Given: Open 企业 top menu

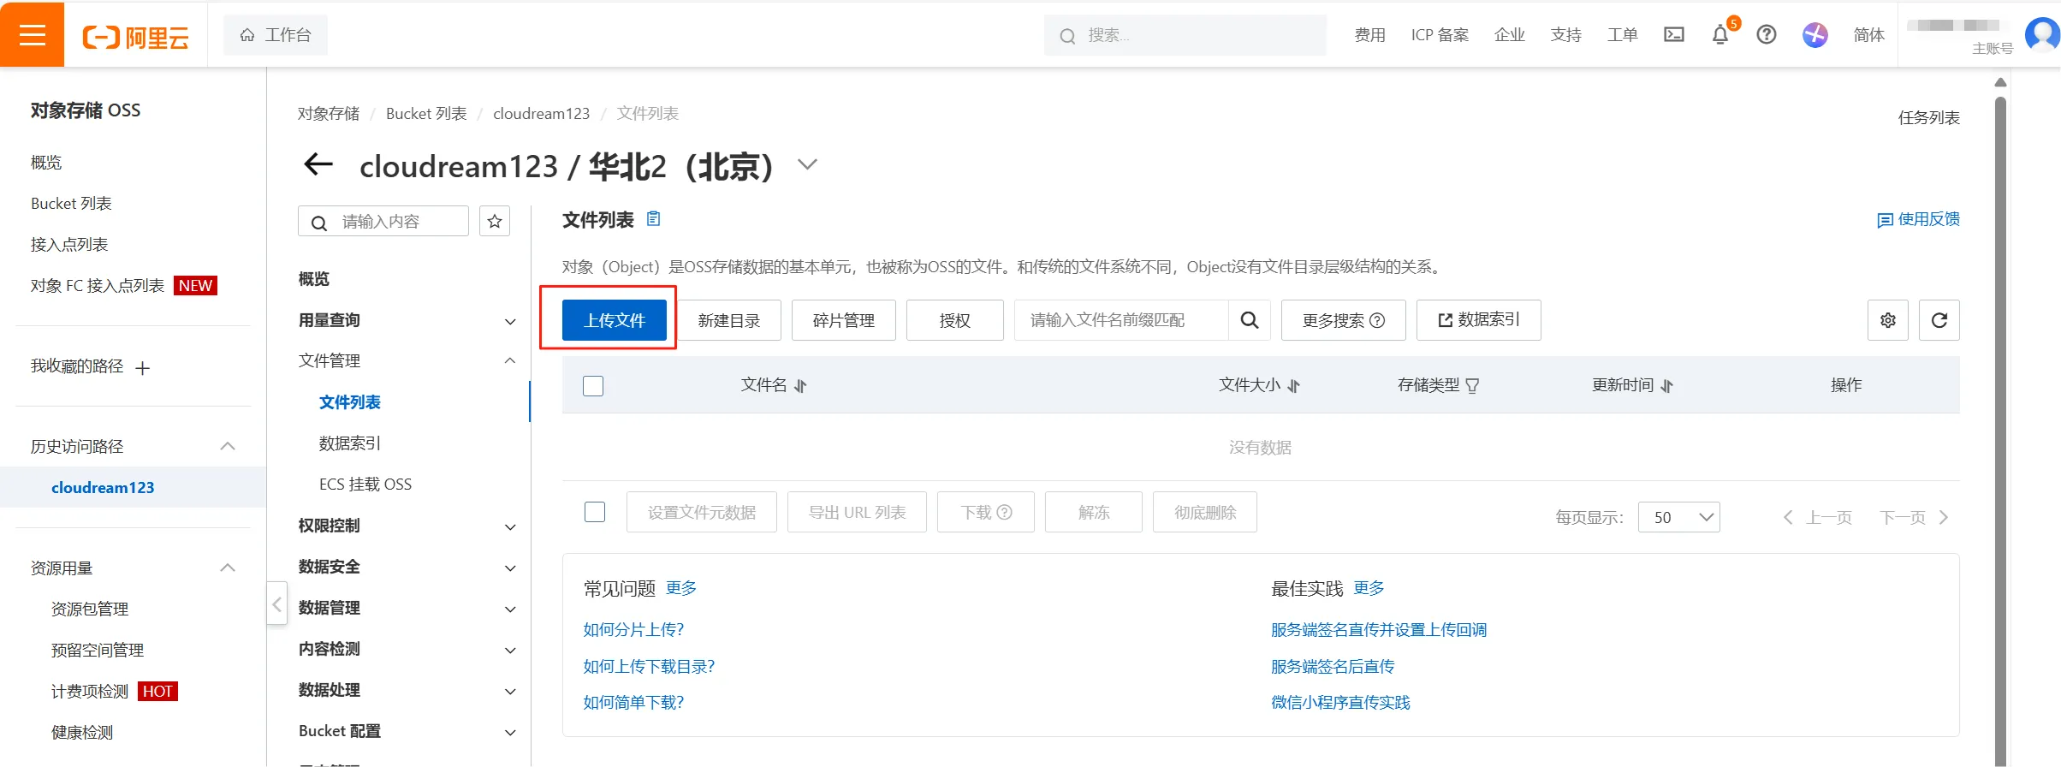Looking at the screenshot, I should (x=1510, y=35).
